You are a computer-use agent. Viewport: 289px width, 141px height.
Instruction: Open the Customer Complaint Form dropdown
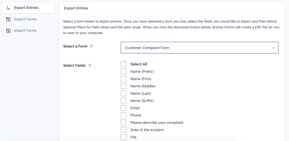pyautogui.click(x=199, y=48)
